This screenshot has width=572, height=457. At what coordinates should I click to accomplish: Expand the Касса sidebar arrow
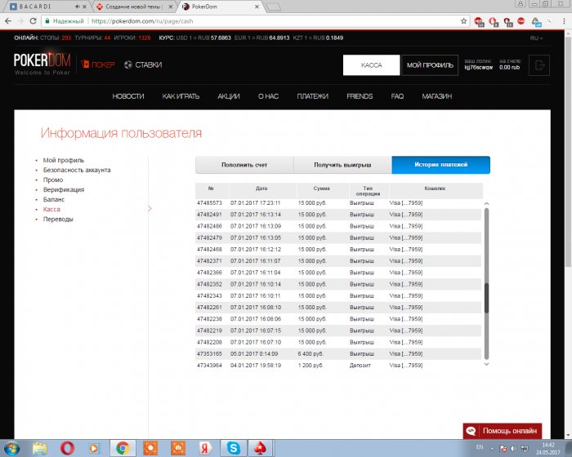[149, 209]
